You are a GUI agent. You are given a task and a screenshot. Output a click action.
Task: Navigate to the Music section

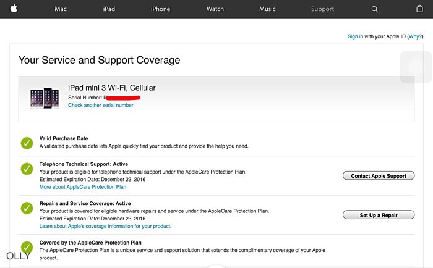268,9
